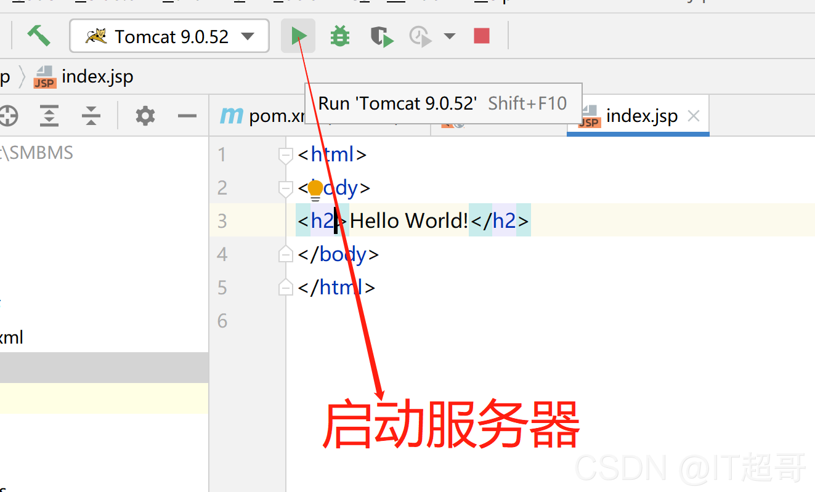The height and width of the screenshot is (492, 815).
Task: Open the Tomcat 9.0.52 run configuration dropdown
Action: tap(169, 36)
